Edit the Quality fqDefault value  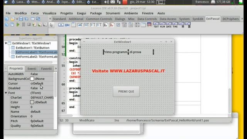[x=42, y=125]
